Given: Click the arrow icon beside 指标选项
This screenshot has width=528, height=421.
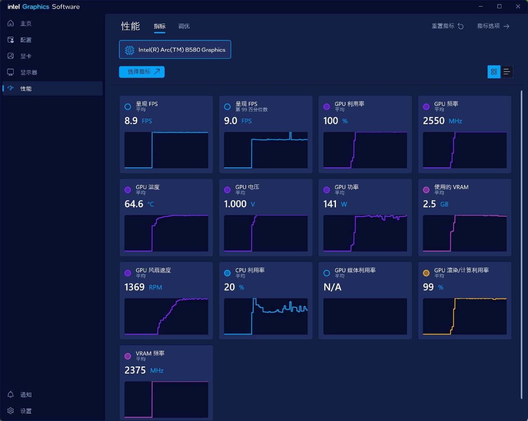Looking at the screenshot, I should pos(506,26).
